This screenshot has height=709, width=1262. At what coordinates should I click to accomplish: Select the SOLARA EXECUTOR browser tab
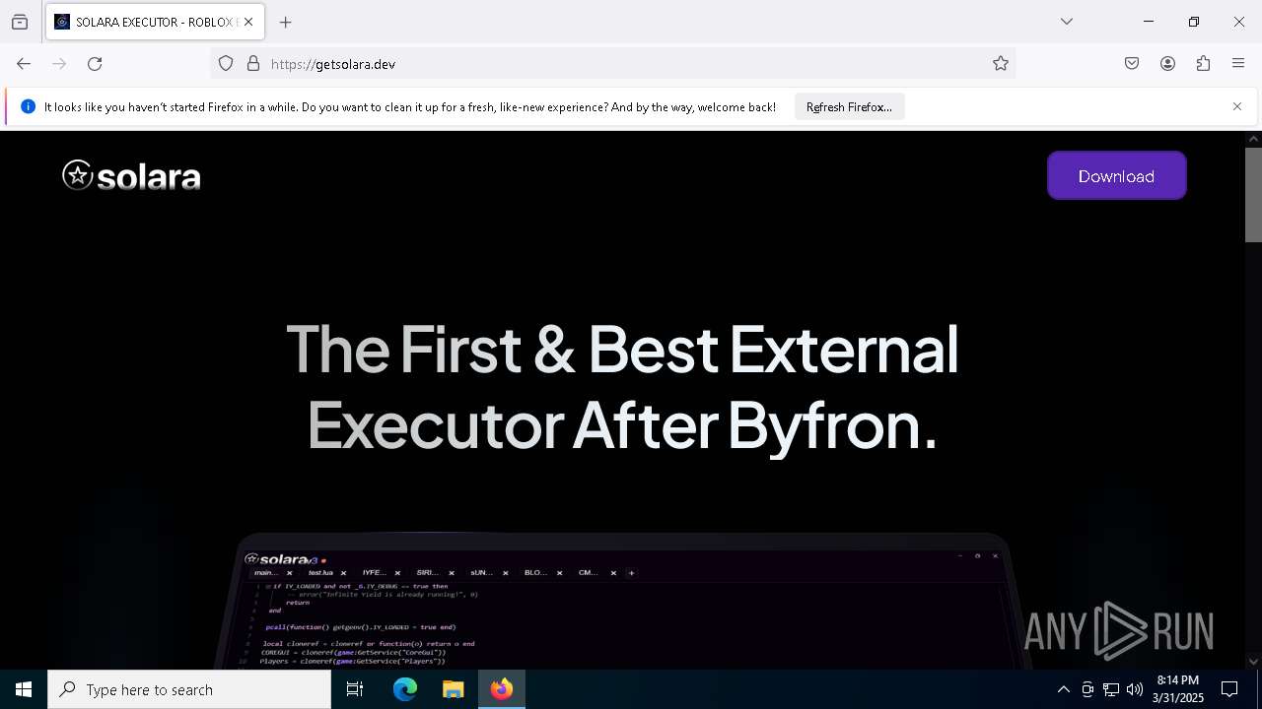click(x=153, y=22)
